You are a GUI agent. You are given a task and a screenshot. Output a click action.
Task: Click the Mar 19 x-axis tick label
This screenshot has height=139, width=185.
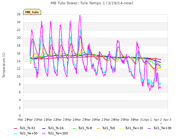(23, 120)
